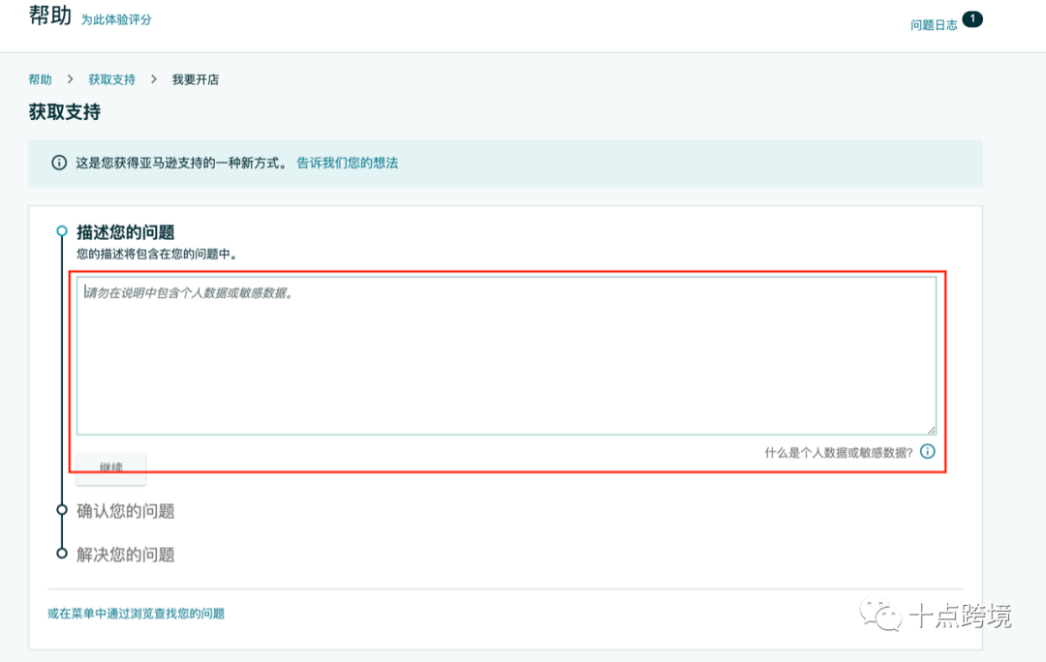This screenshot has width=1046, height=662.
Task: Click the 继续 continue button
Action: pos(111,467)
